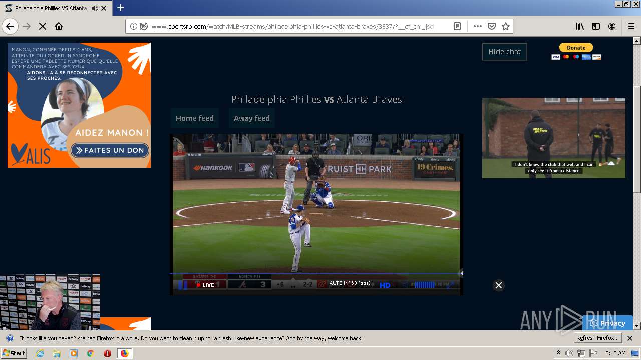Image resolution: width=641 pixels, height=360 pixels.
Task: Click the VALIS logo in ad
Action: [x=31, y=154]
